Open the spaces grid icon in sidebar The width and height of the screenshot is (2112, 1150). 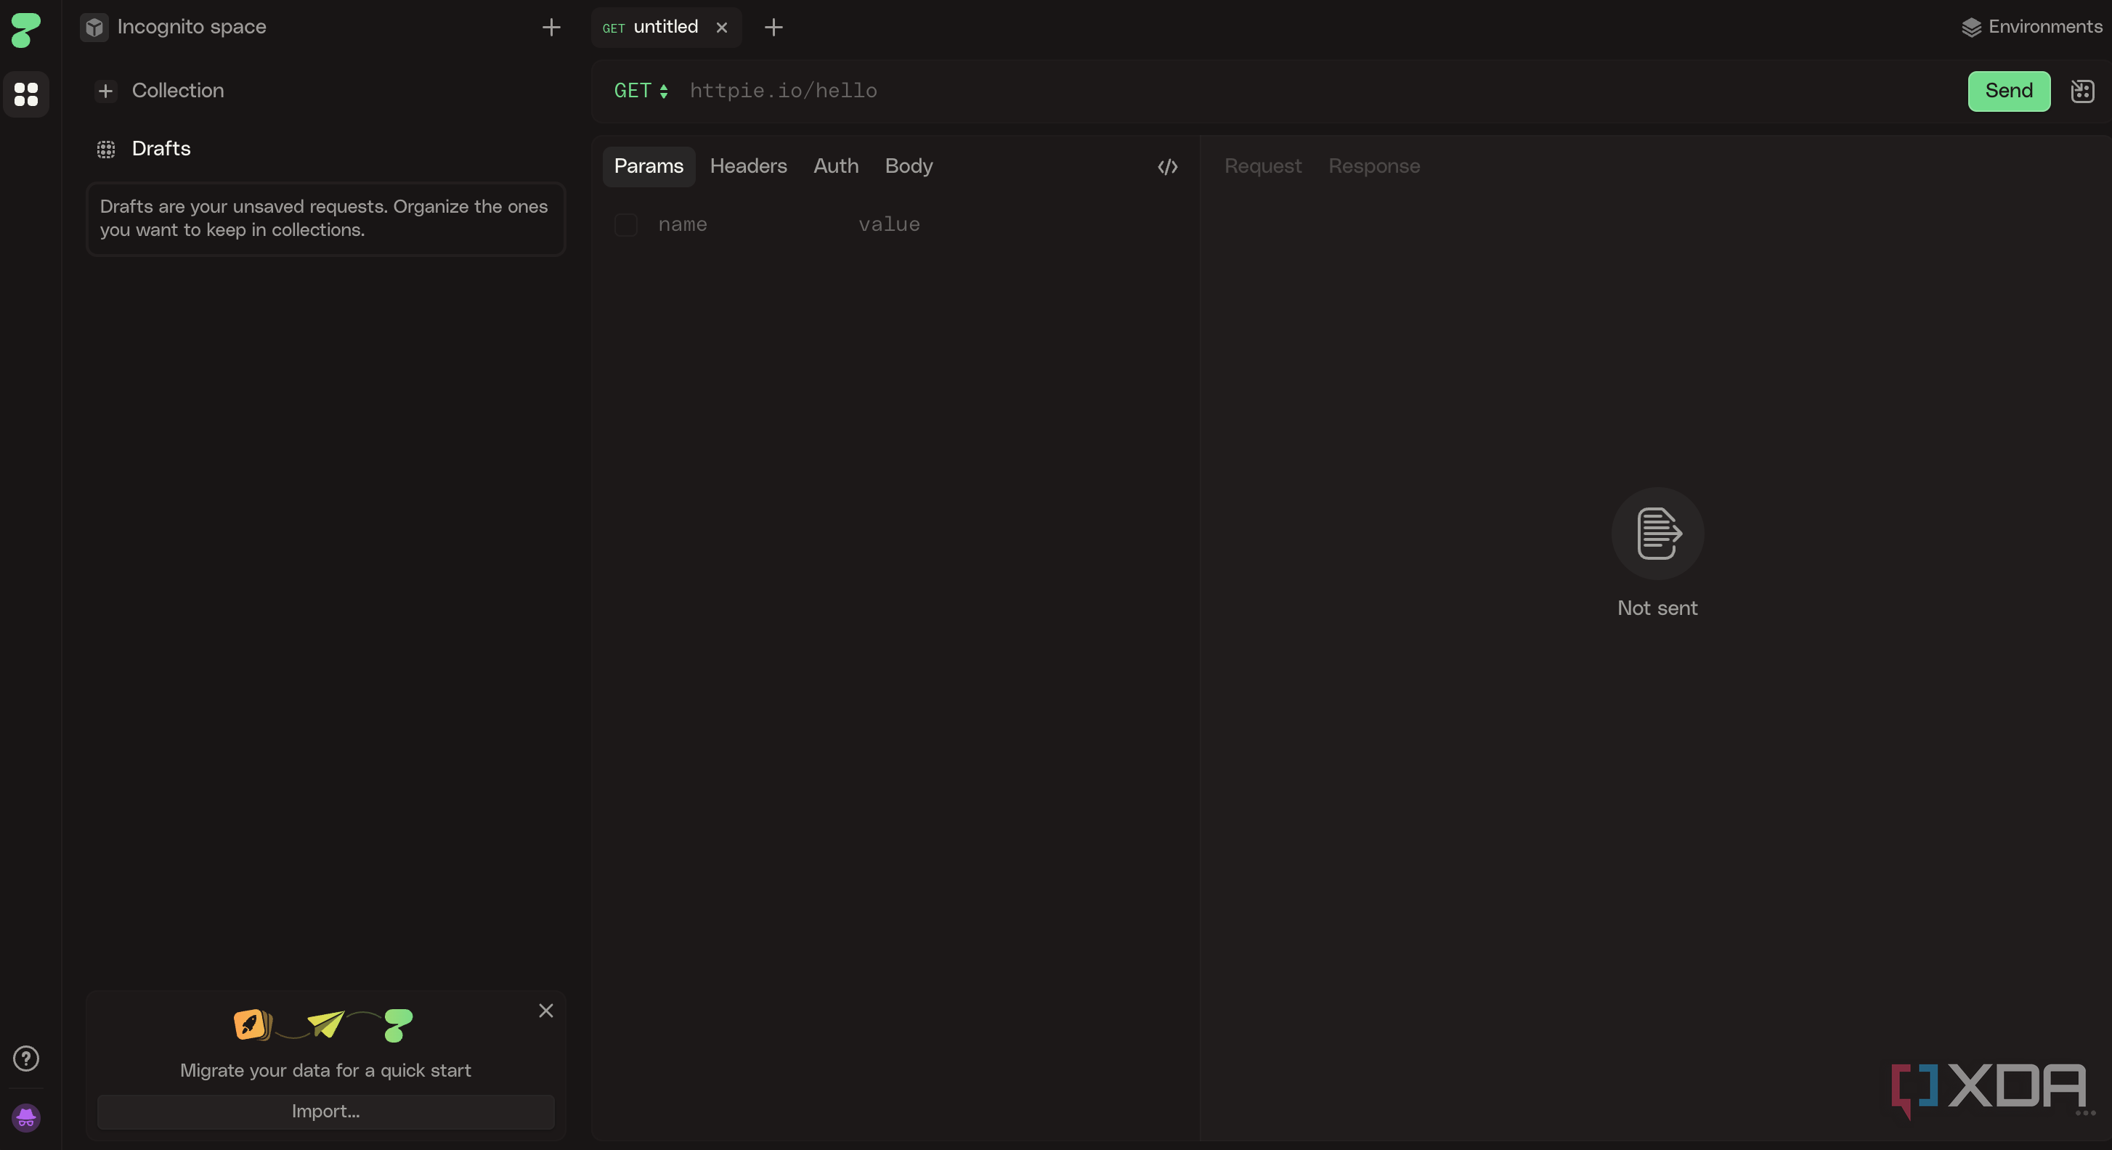pos(26,94)
